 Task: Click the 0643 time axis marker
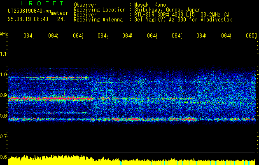point(78,36)
